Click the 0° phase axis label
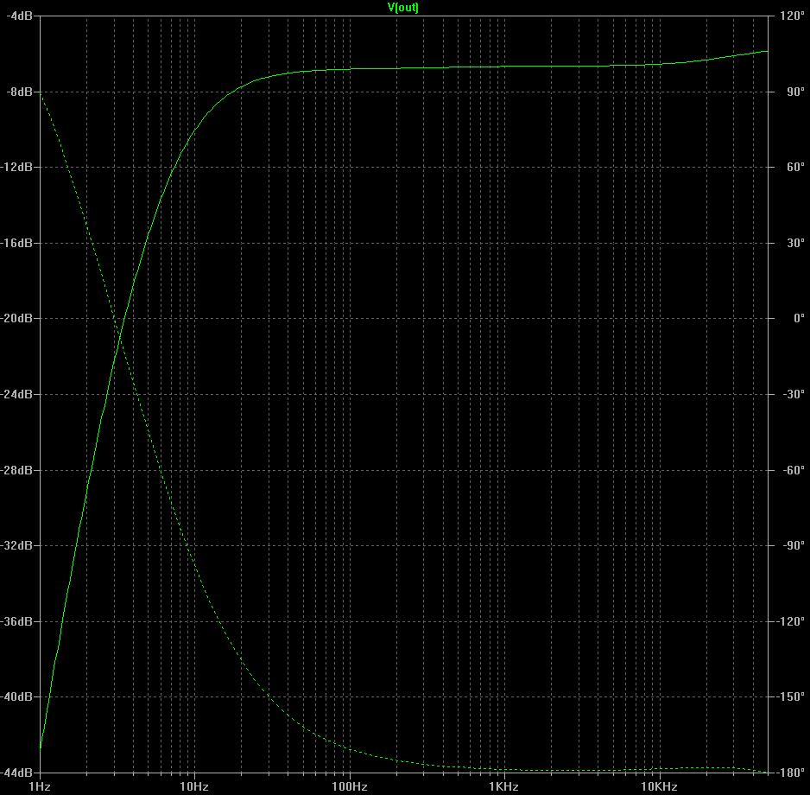The width and height of the screenshot is (810, 795). coord(799,318)
